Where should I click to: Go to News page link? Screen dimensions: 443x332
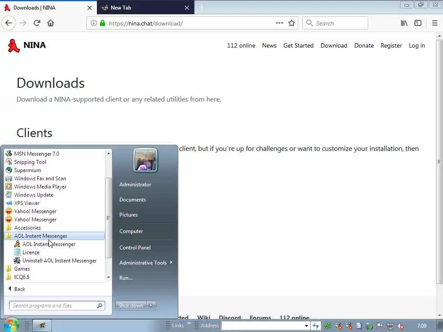(269, 45)
